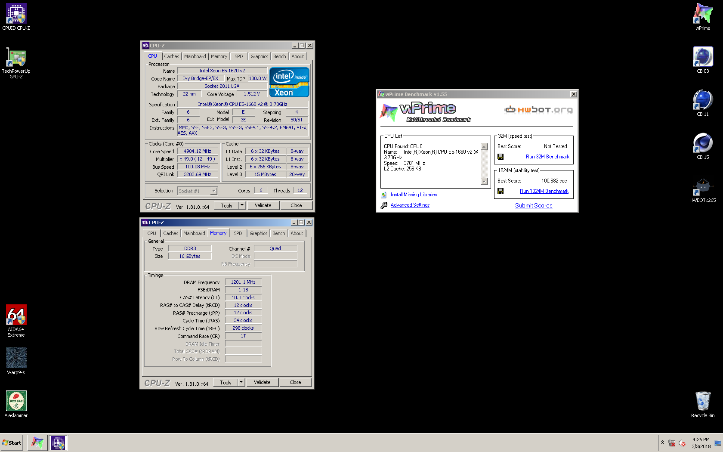Launch the HWBOTx265 desktop shortcut
723x452 pixels.
click(703, 190)
